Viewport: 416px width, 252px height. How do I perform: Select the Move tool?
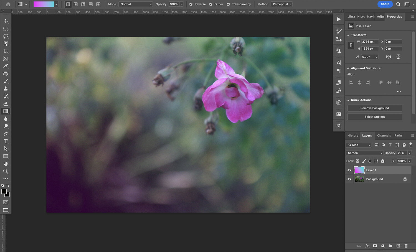click(6, 21)
